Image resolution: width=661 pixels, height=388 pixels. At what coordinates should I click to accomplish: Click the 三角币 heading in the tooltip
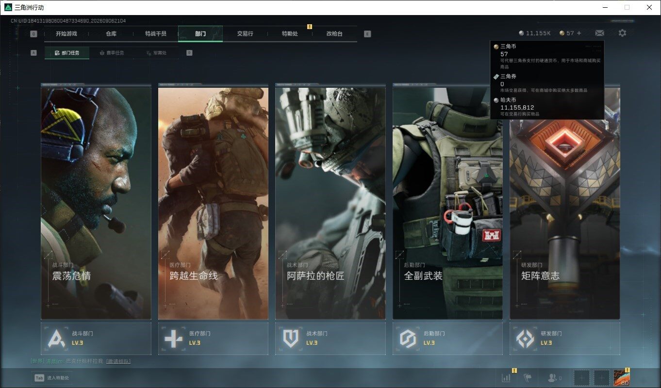point(509,47)
